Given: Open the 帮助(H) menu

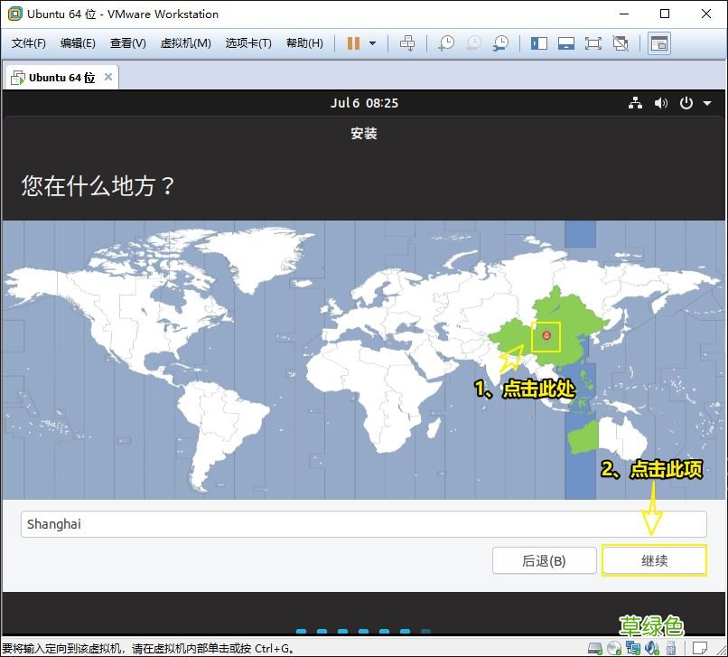Looking at the screenshot, I should [304, 43].
